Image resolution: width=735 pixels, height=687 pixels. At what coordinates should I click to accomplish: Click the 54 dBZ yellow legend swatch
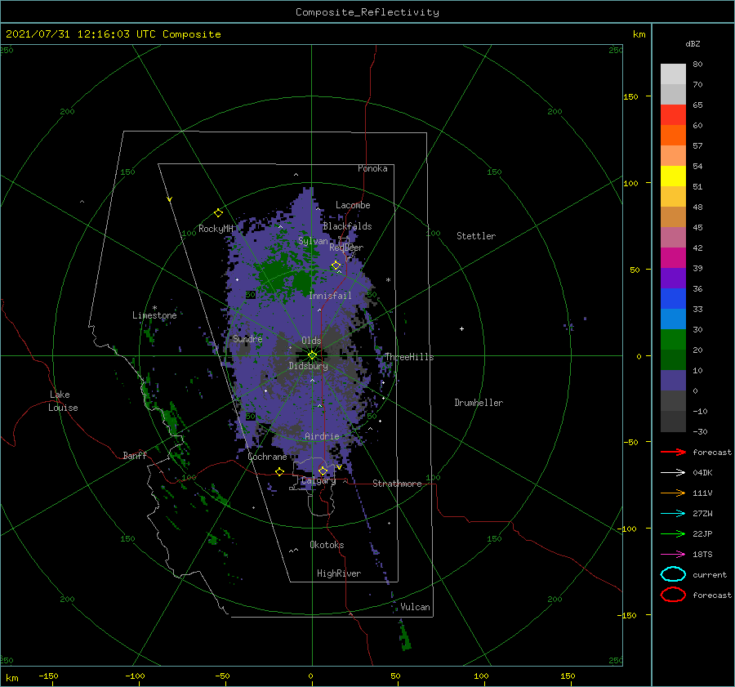point(673,176)
